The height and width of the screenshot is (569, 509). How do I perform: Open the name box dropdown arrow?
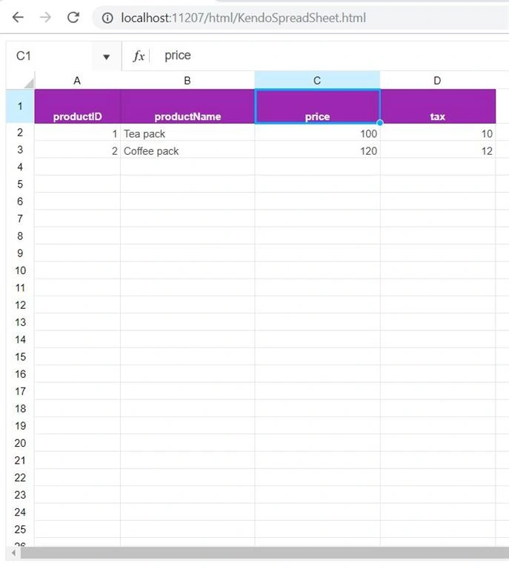point(106,56)
